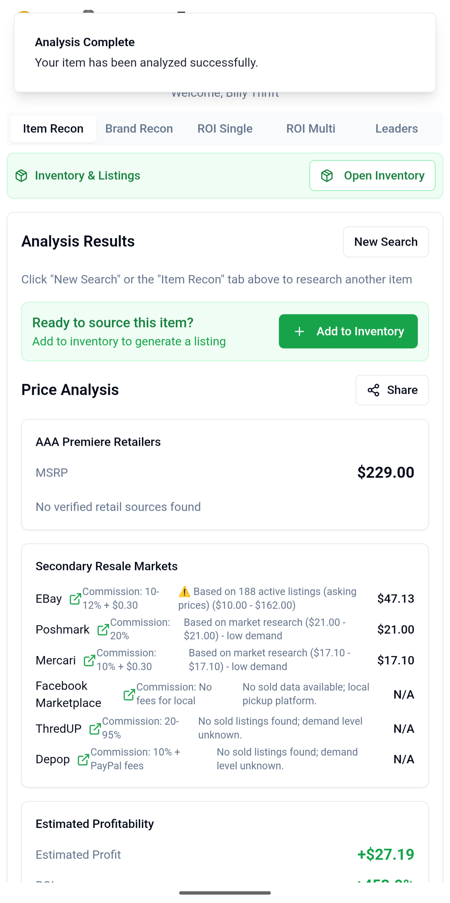Dismiss the Analysis Complete notification
Image resolution: width=450 pixels, height=903 pixels.
coord(224,53)
